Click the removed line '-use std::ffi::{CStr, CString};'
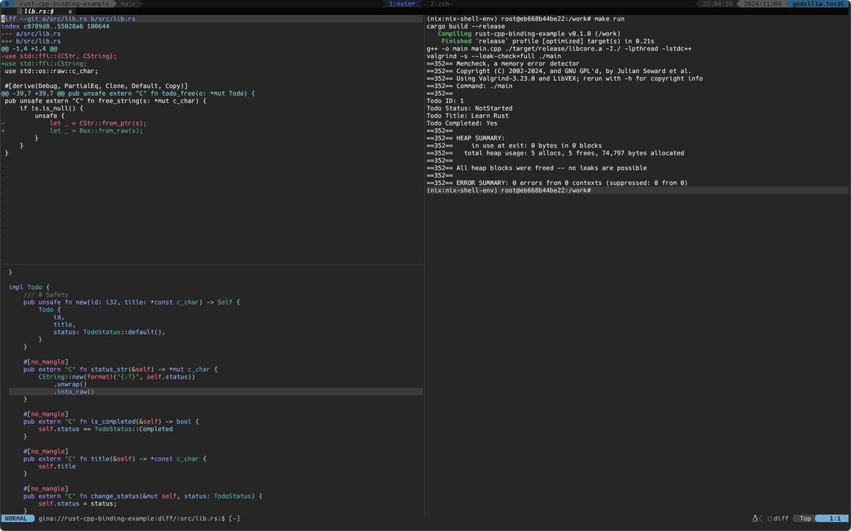 (60, 56)
